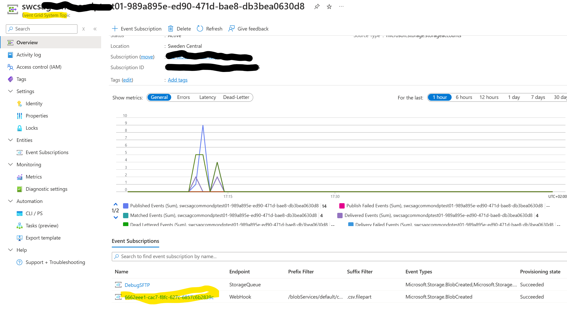Click the plus icon for Event Subscription

[115, 28]
